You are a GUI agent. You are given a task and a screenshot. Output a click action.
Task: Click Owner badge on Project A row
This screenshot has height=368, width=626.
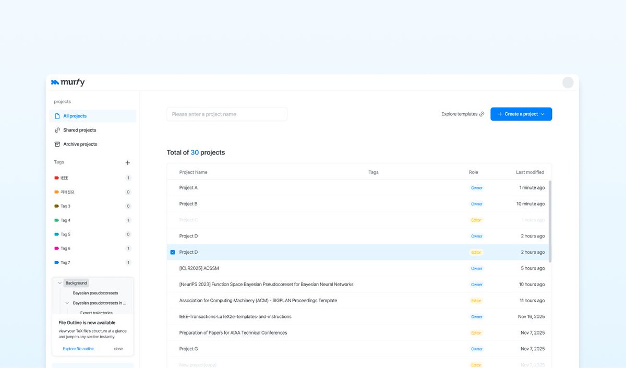tap(476, 188)
